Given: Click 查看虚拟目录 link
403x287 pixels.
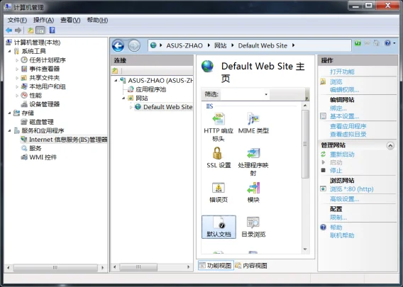Looking at the screenshot, I should point(348,134).
